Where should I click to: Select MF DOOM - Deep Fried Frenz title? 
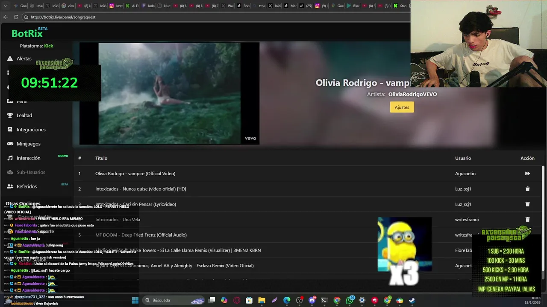(x=141, y=235)
